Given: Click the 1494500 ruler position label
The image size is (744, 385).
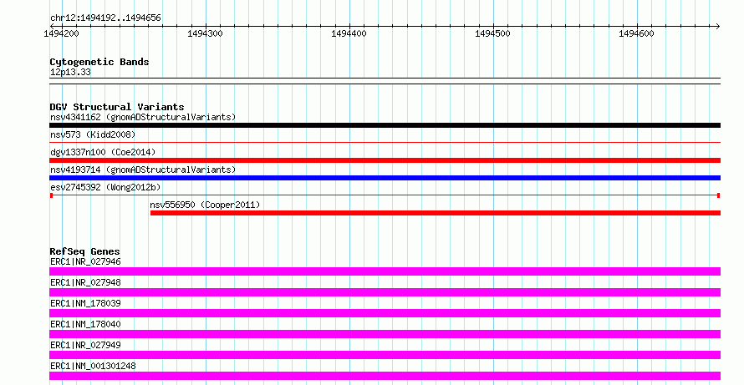Looking at the screenshot, I should (x=492, y=33).
